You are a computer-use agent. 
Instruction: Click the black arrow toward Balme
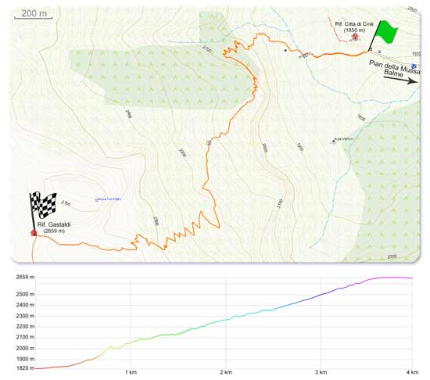point(400,80)
